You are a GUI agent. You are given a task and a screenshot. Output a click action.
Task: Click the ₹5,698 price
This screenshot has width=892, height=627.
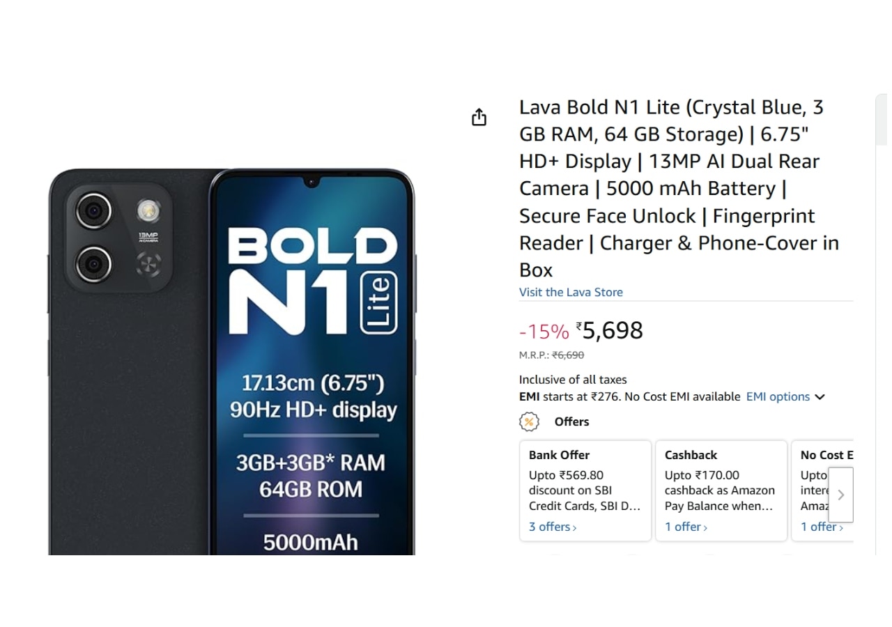click(612, 330)
